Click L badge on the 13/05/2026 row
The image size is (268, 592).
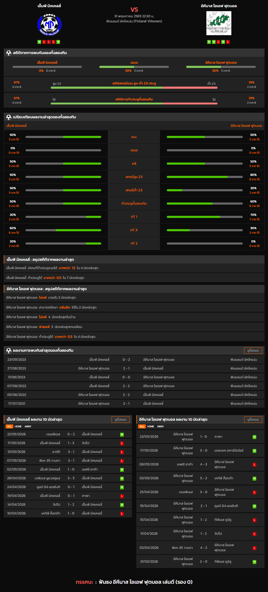tap(122, 452)
